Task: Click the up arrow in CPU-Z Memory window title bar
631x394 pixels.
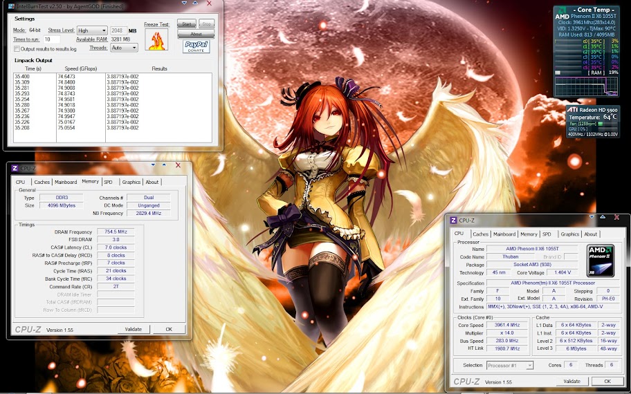Action: coord(164,165)
